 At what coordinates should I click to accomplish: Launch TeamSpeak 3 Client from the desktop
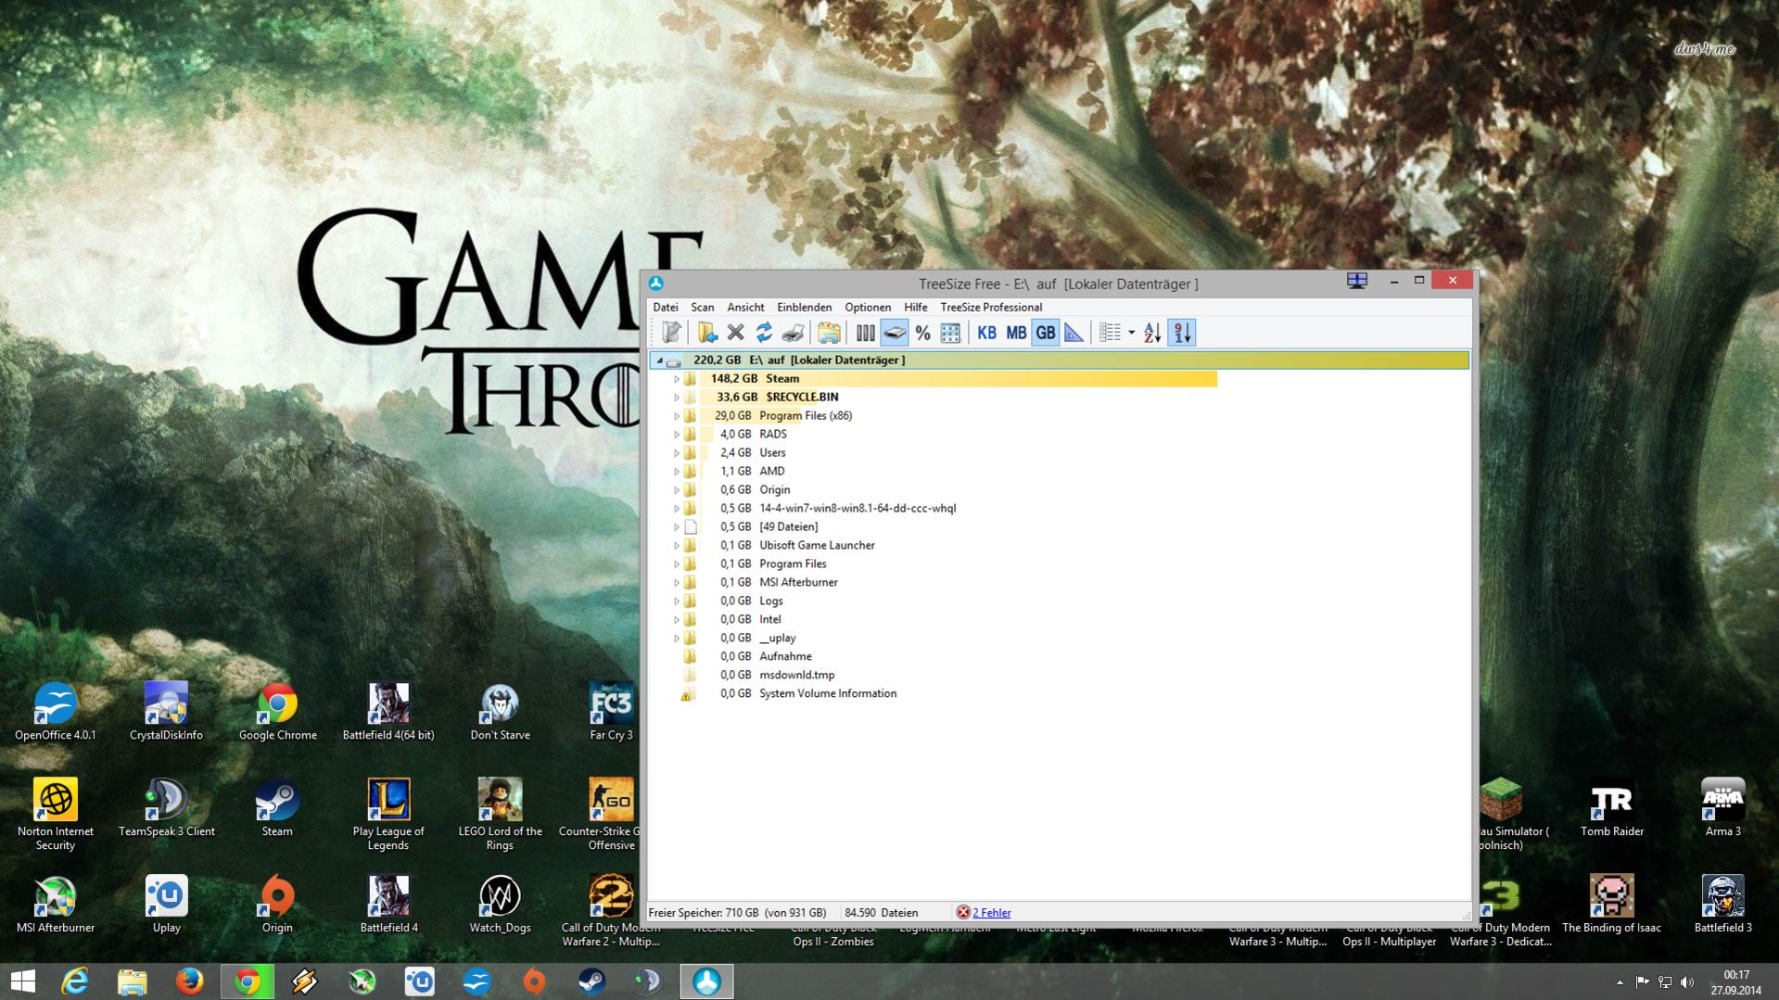(166, 809)
